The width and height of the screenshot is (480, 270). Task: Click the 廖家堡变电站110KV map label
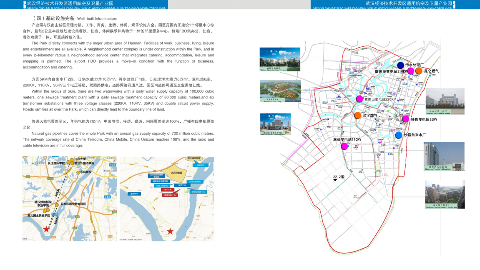tap(391, 71)
